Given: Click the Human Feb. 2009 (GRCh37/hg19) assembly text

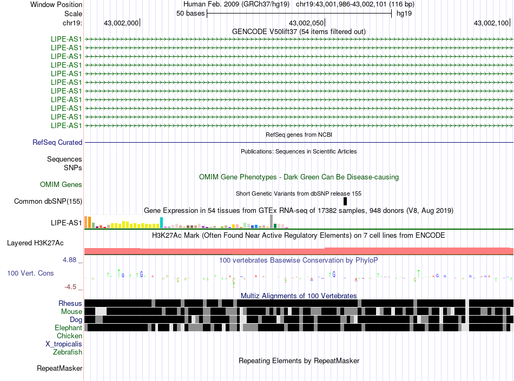Looking at the screenshot, I should tap(236, 4).
